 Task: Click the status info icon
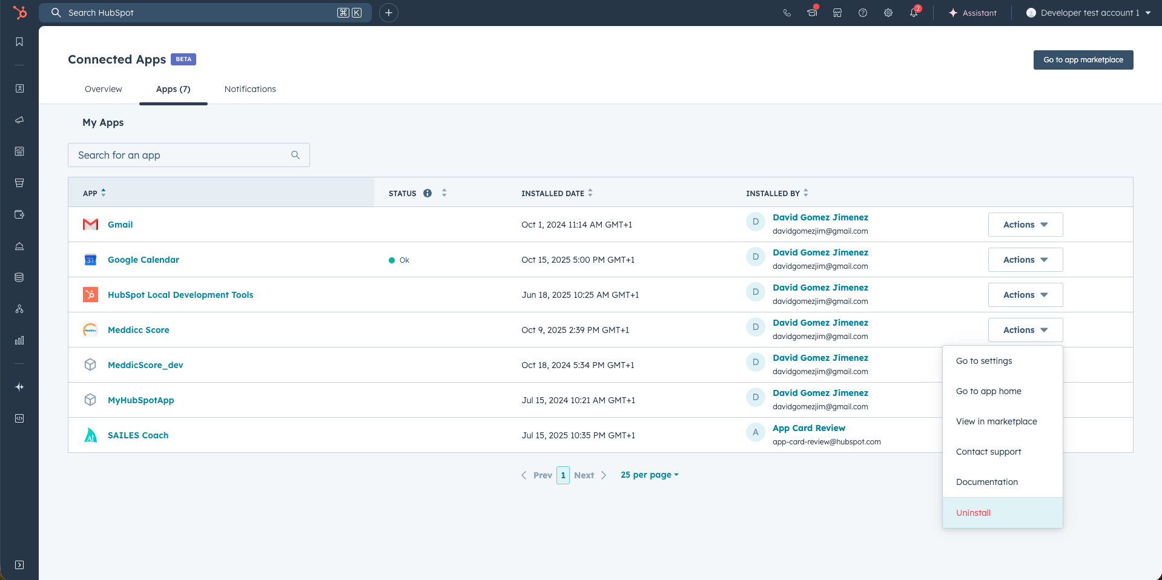pos(427,193)
